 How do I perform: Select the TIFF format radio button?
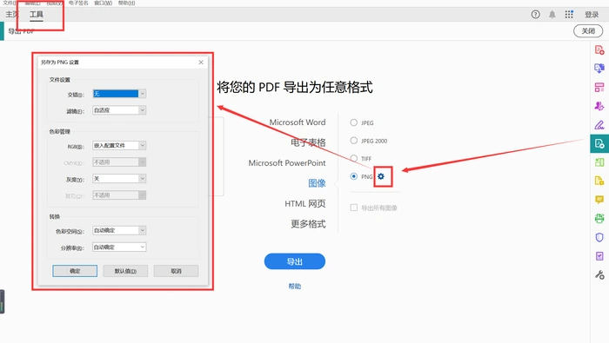click(353, 158)
